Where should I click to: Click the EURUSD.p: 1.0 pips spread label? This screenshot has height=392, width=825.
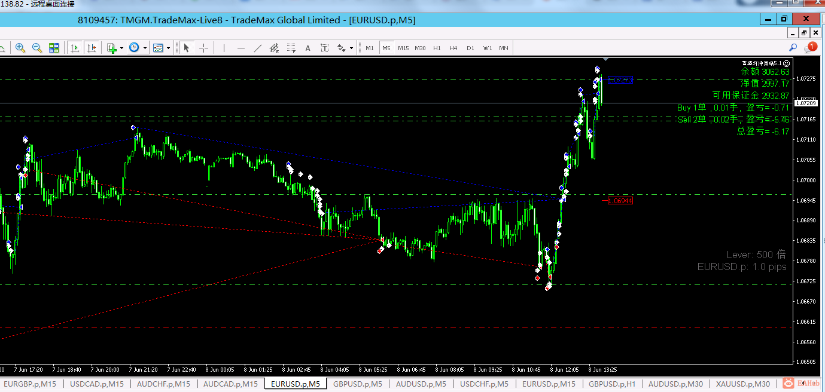coord(742,267)
